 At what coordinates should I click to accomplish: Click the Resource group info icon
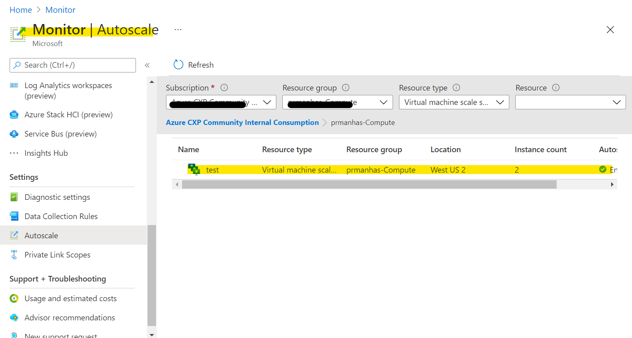[x=346, y=87]
